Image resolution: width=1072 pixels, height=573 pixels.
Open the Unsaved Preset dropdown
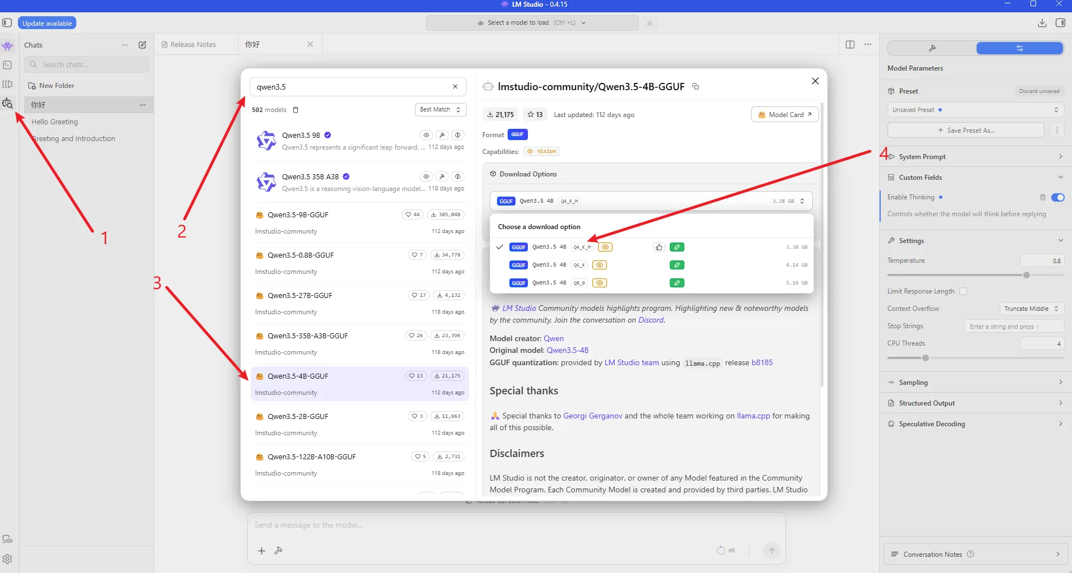click(976, 110)
